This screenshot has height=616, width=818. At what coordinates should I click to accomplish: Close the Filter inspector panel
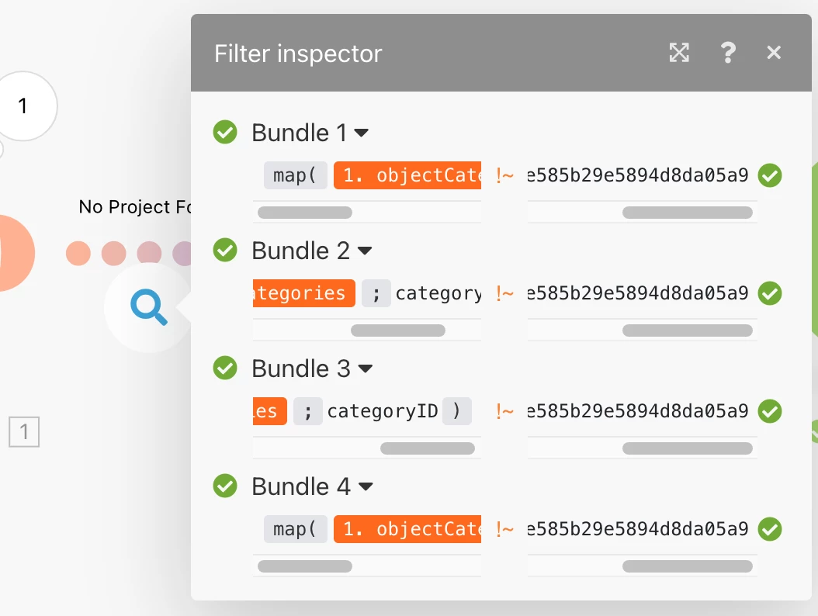tap(774, 53)
